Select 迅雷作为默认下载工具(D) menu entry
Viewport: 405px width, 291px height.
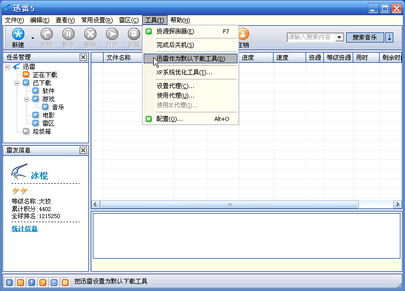coord(190,59)
